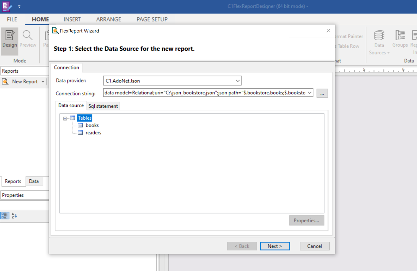Open the Connection string dropdown arrow
This screenshot has height=271, width=417.
[310, 93]
